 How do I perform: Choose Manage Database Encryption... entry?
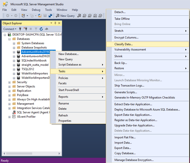[x=147, y=160]
